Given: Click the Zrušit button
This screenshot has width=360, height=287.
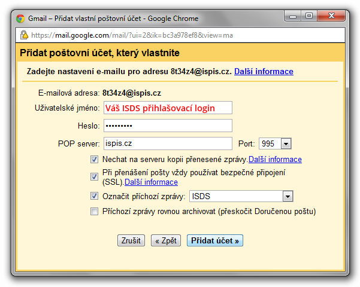Looking at the screenshot, I should point(131,240).
